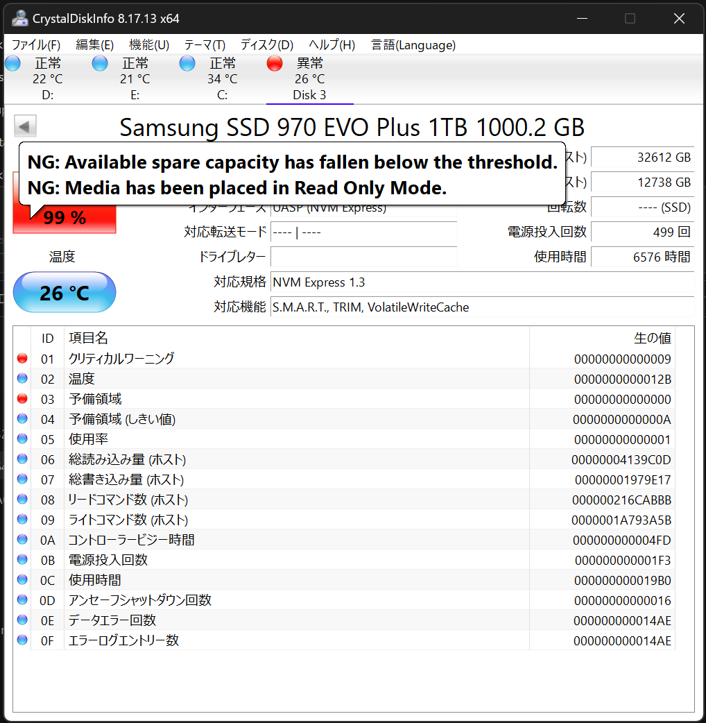Viewport: 706px width, 723px height.
Task: Click blue status dot for データエラー回数 row
Action: coord(22,620)
